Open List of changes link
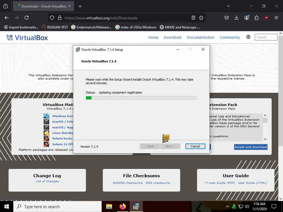The height and width of the screenshot is (212, 283). 47,181
